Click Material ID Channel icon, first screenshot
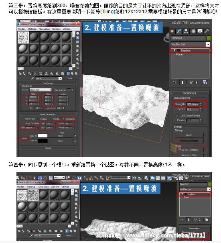This screenshot has width=221, height=243. 57,74
